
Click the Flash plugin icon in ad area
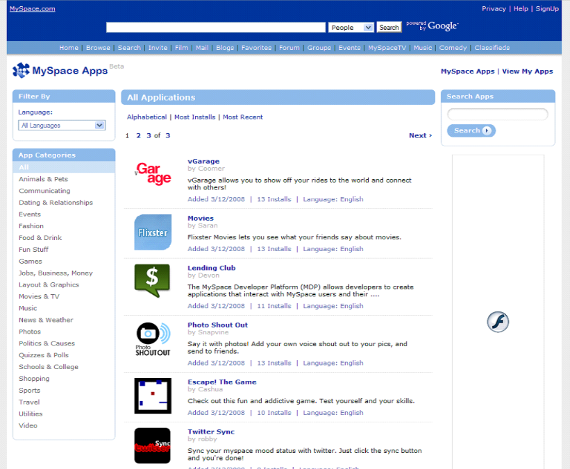click(x=498, y=322)
